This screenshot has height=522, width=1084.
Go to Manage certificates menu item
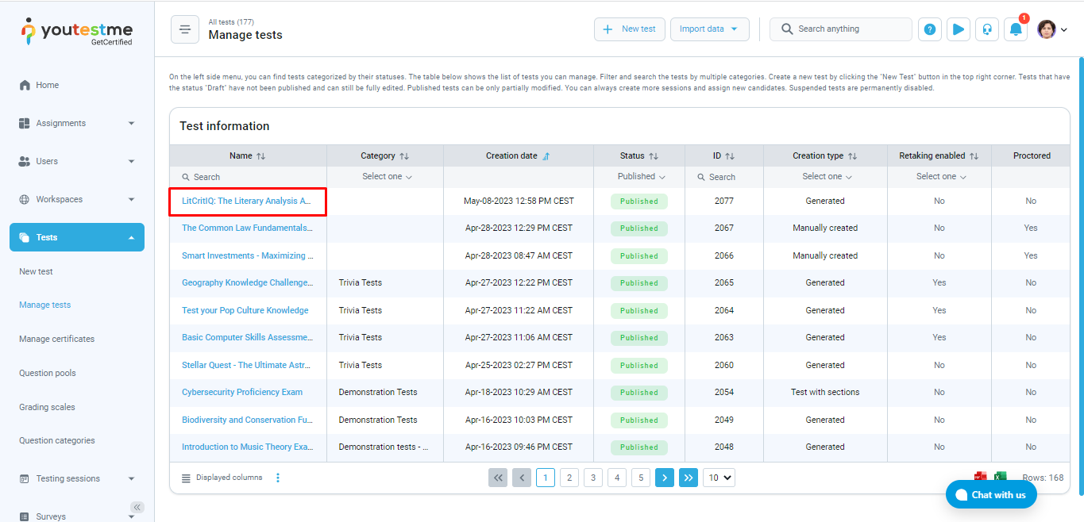click(56, 339)
